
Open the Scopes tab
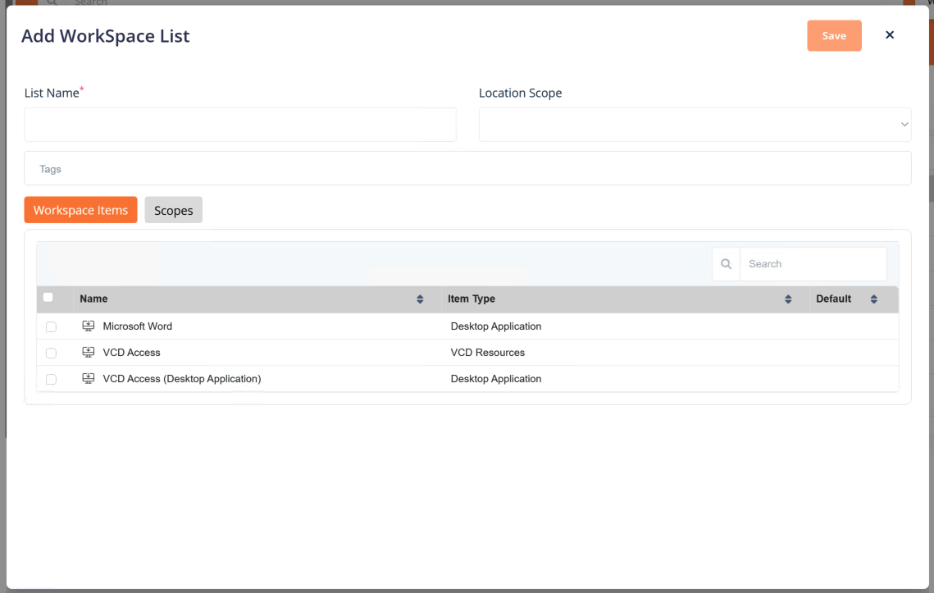173,210
